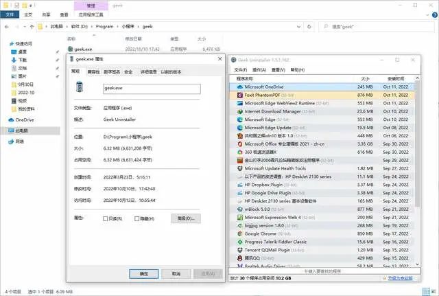Click the Internet Download Manager icon
Viewport: 439px width, 296px height.
click(x=240, y=111)
